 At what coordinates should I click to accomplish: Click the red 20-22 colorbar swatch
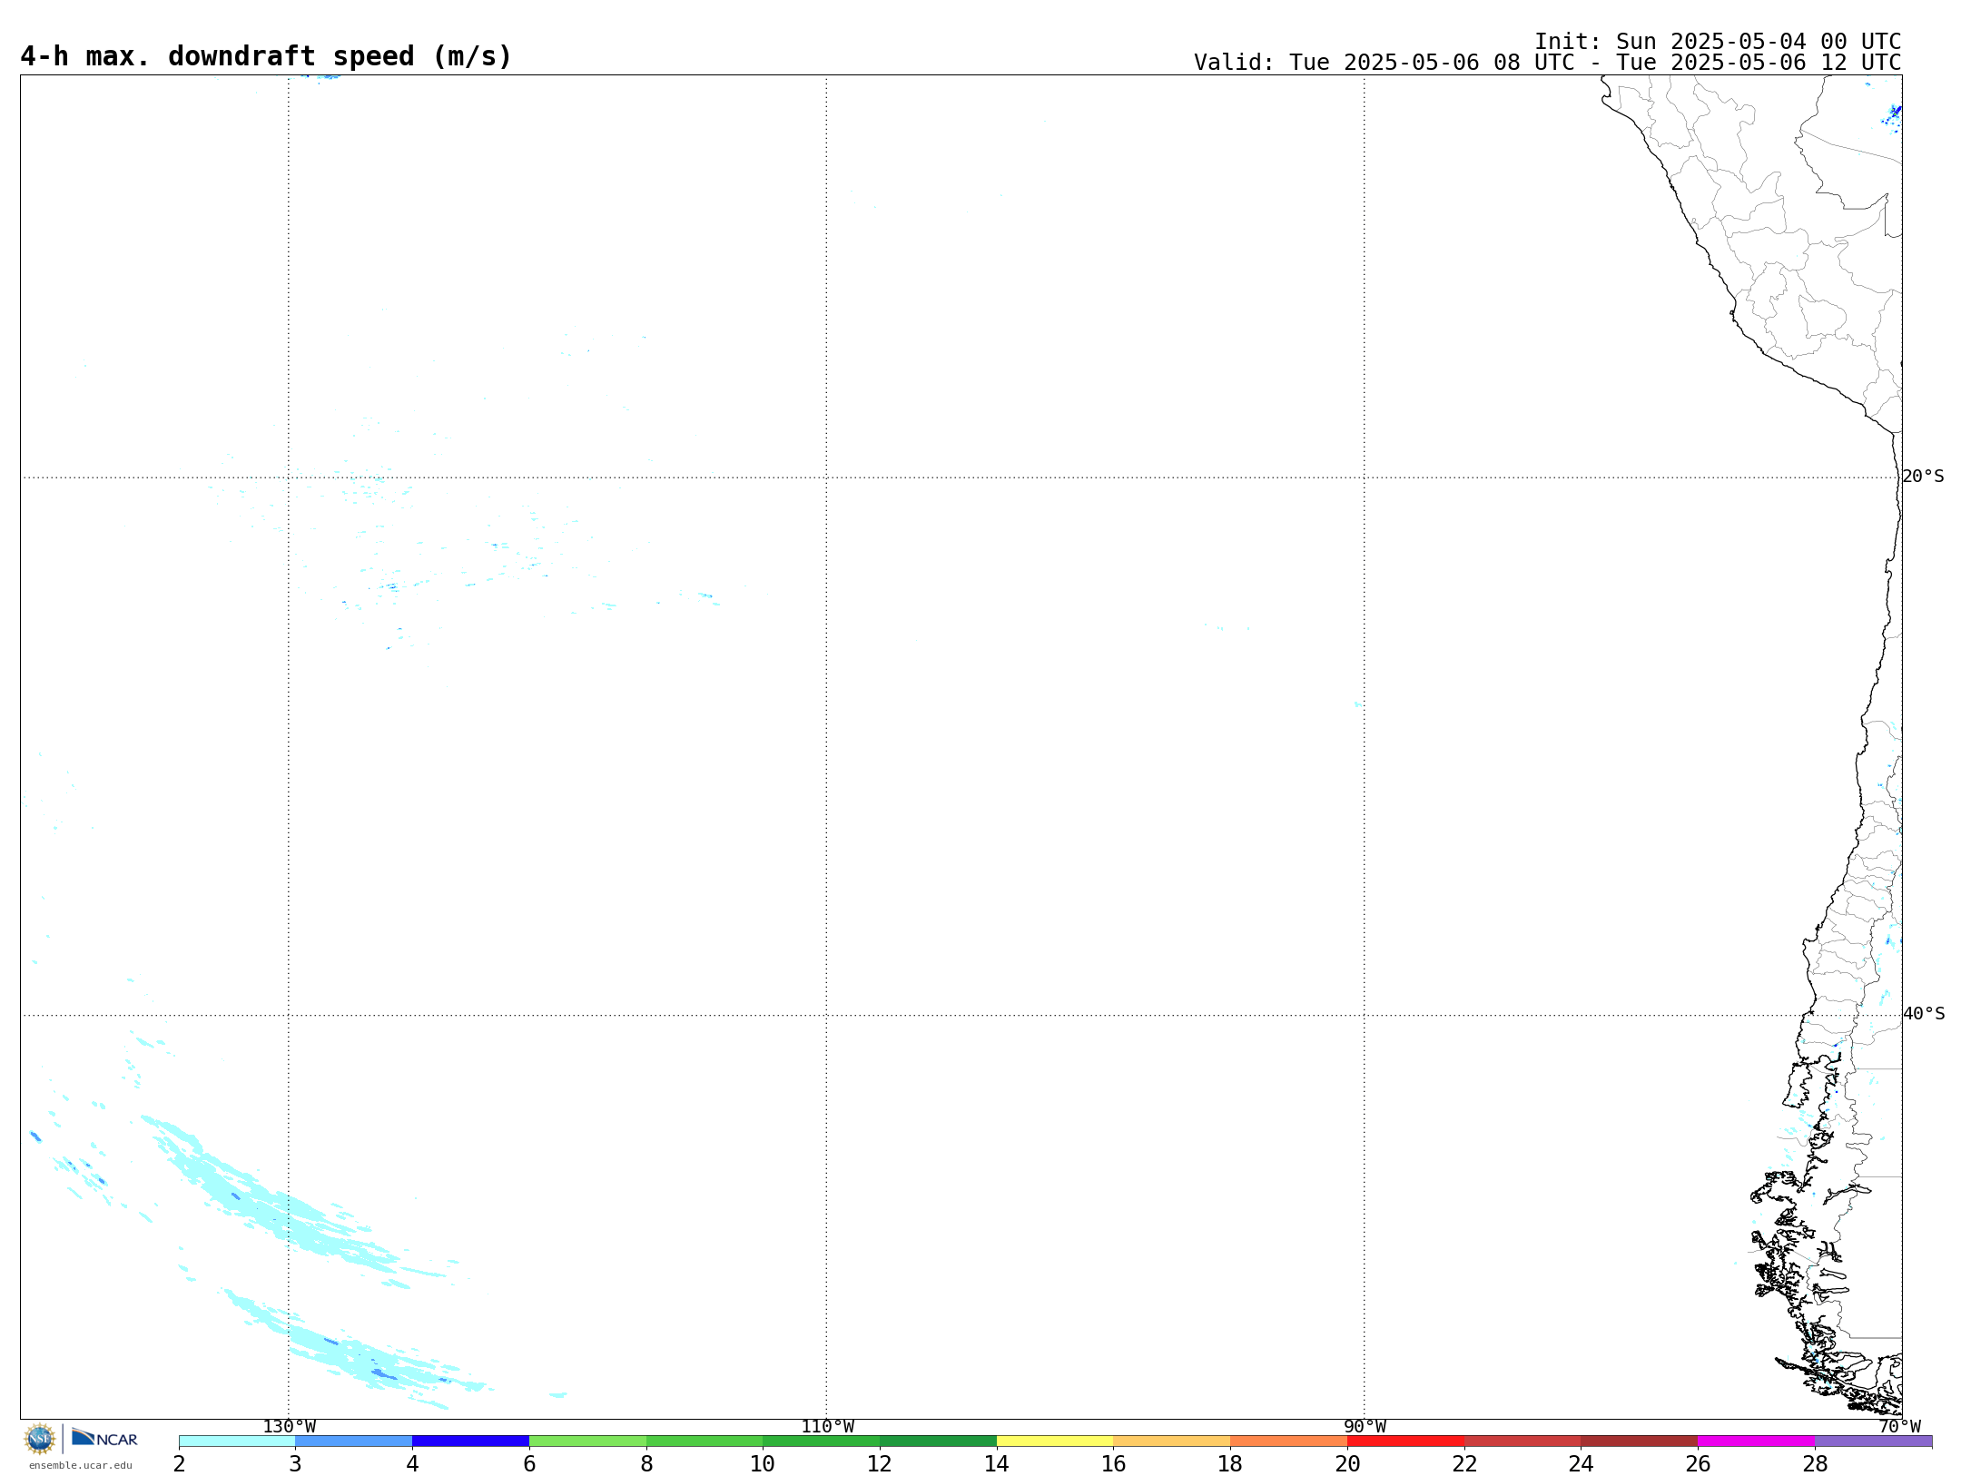(1406, 1442)
